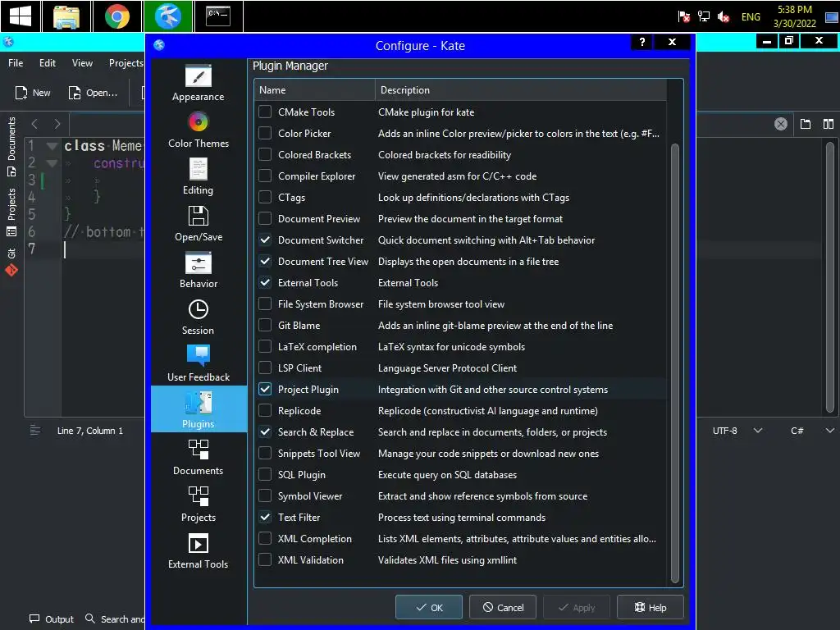
Task: Disable the Text Filter plugin
Action: click(x=265, y=518)
